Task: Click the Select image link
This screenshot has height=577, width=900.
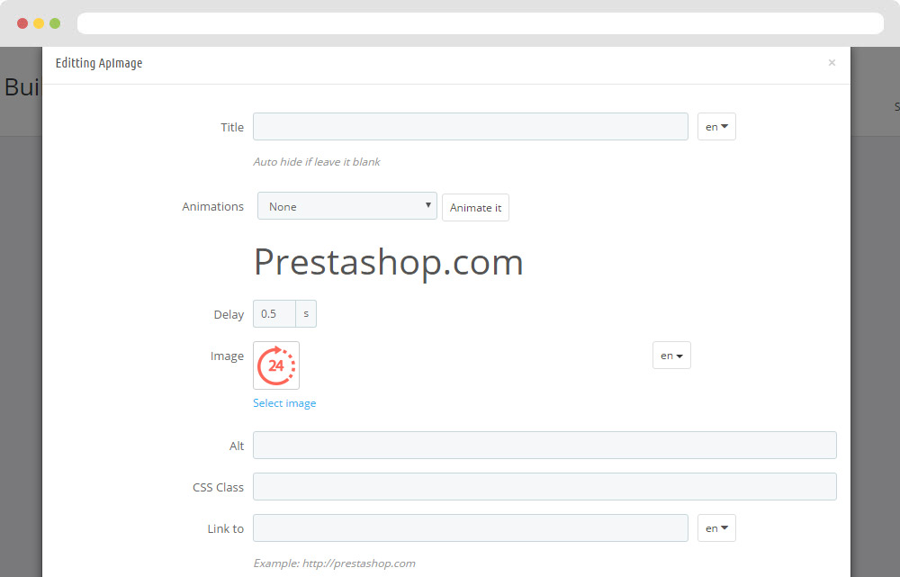Action: point(284,403)
